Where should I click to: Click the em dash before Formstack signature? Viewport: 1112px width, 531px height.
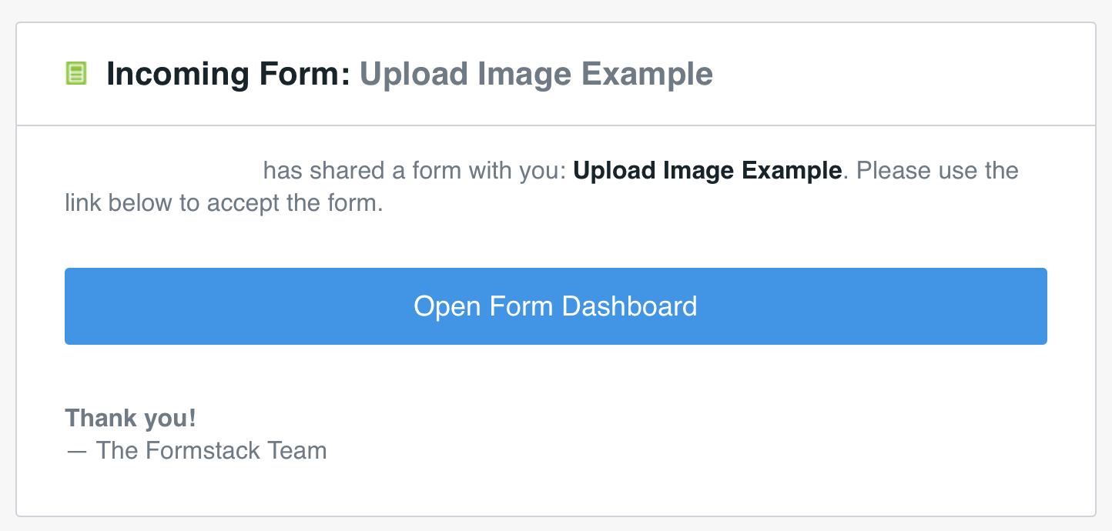(76, 450)
